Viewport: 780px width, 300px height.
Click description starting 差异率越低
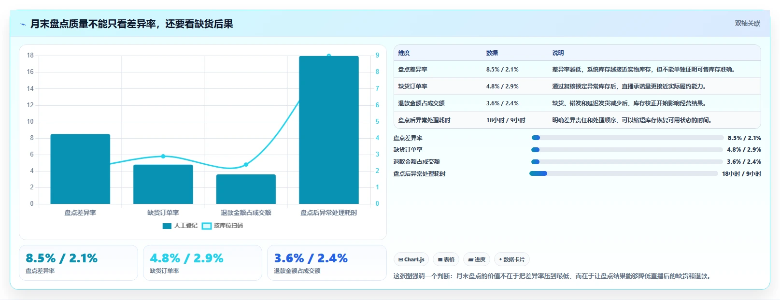(645, 70)
